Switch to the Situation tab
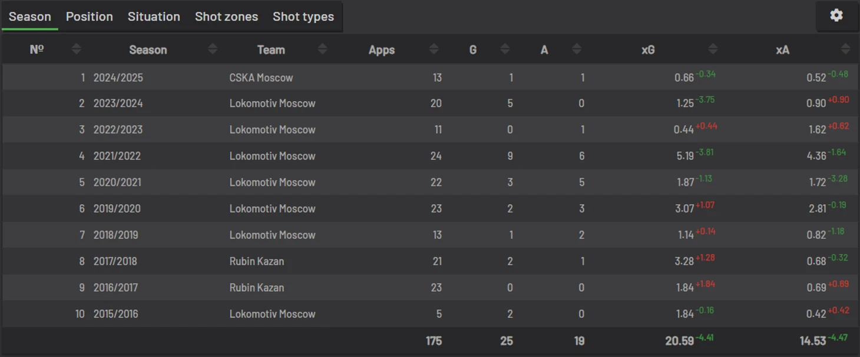Screen dimensions: 860x357 pyautogui.click(x=154, y=16)
